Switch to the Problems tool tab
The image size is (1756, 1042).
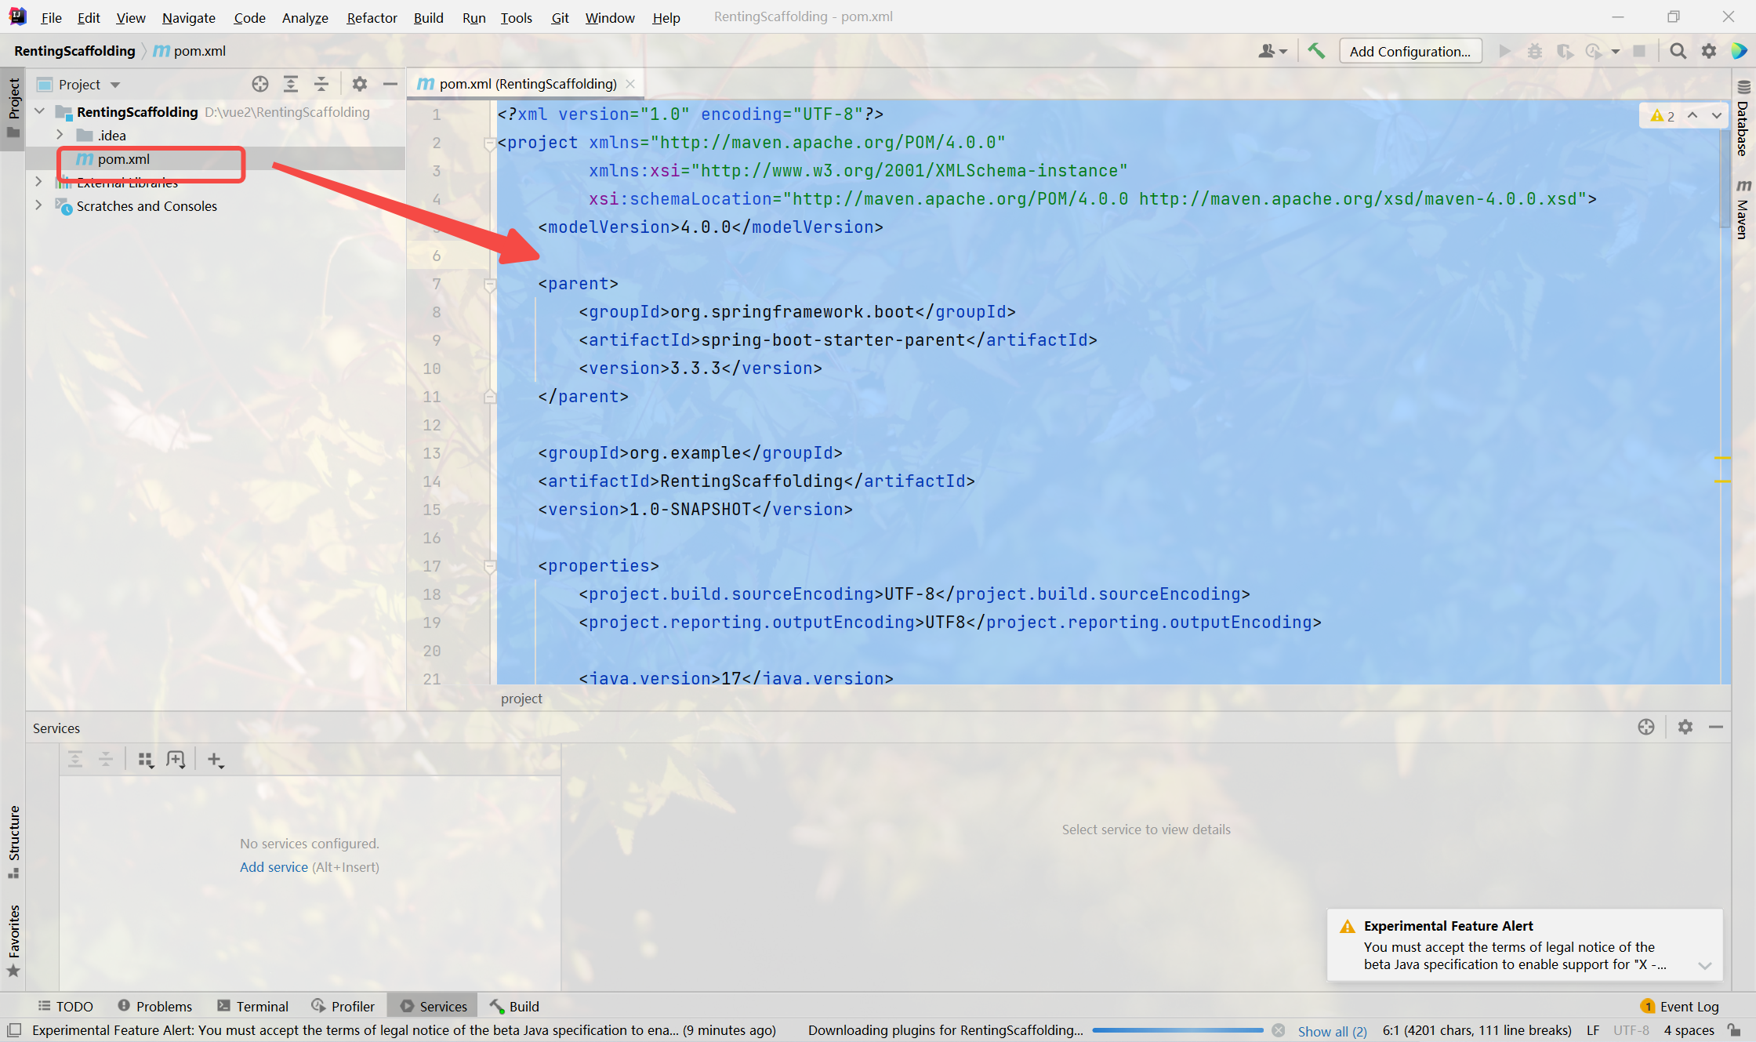coord(154,1006)
